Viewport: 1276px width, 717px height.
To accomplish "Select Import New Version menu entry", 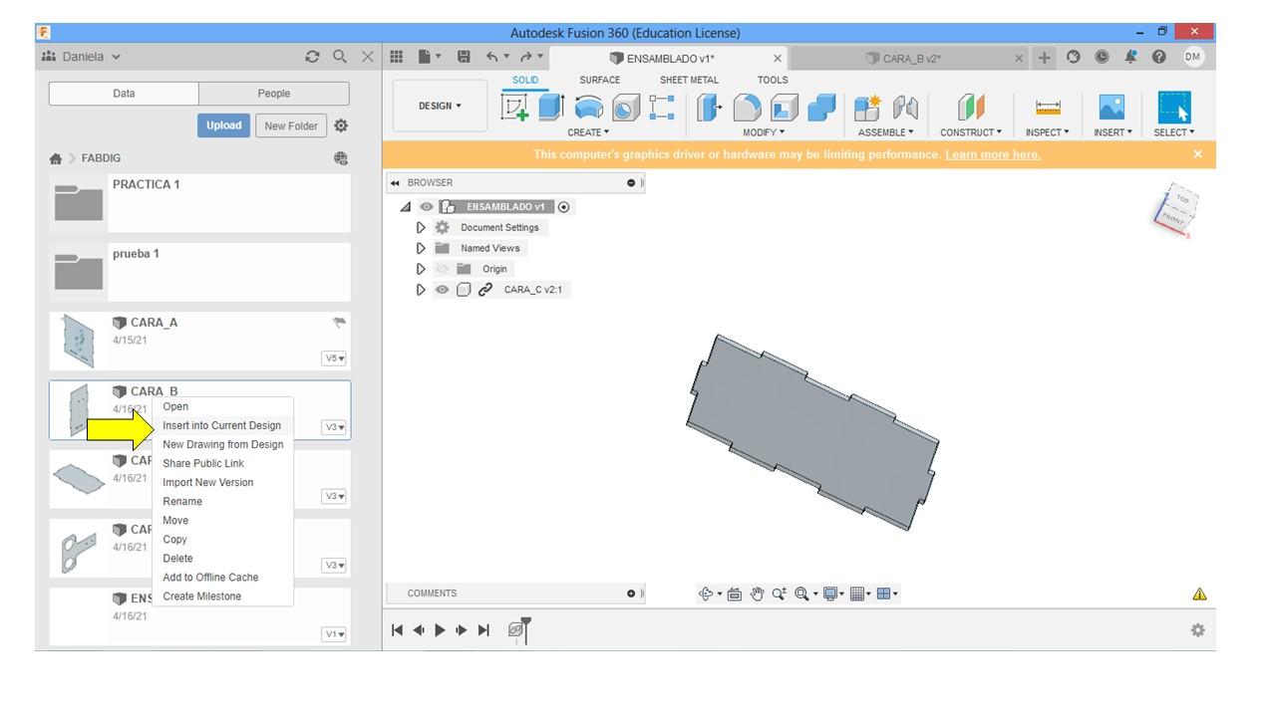I will pyautogui.click(x=208, y=482).
